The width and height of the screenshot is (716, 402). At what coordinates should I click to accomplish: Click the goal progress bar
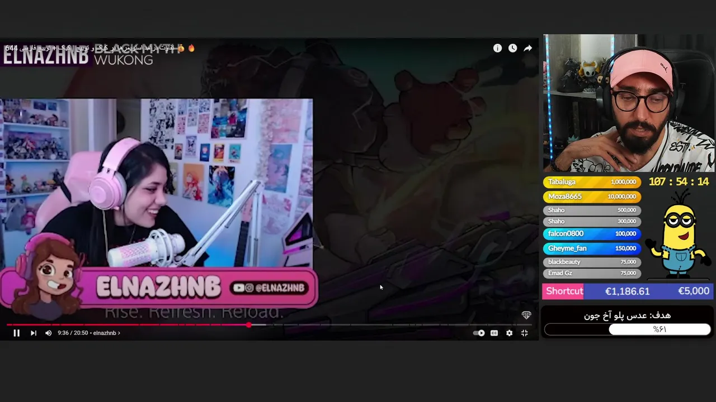coord(628,329)
